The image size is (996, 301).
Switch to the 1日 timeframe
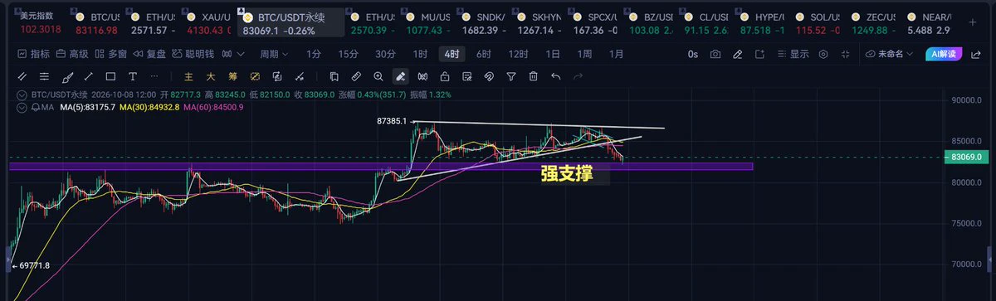pos(553,54)
